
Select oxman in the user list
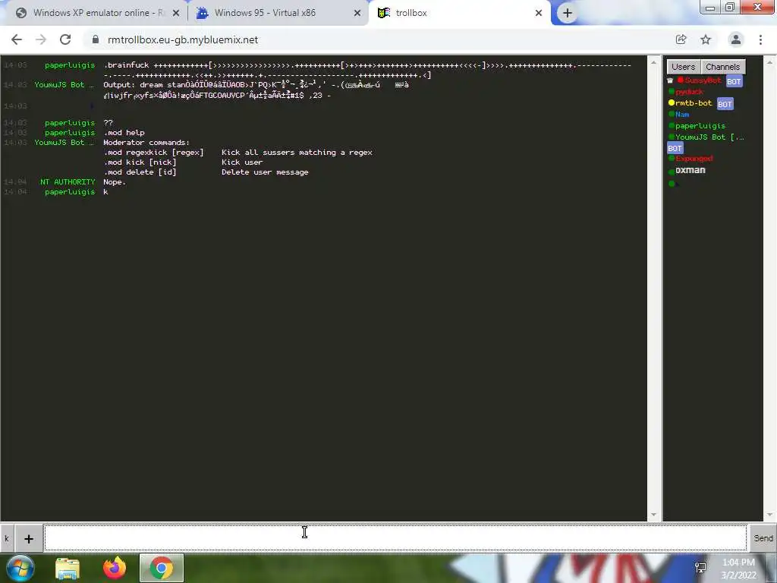click(690, 170)
